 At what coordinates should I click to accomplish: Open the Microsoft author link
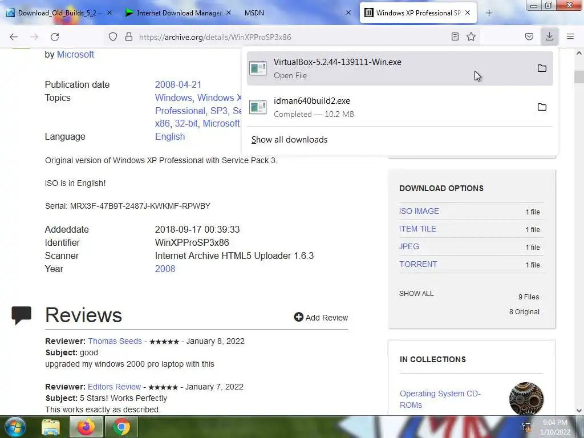click(x=75, y=54)
